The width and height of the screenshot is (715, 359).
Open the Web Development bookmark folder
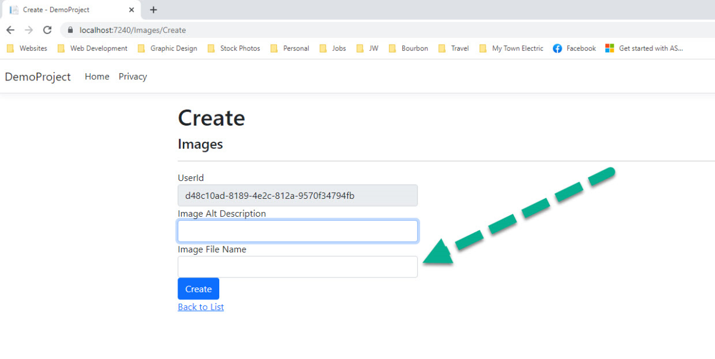[x=92, y=48]
